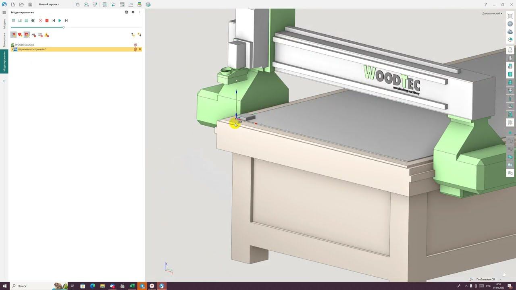
Task: Click the Новый проект title
Action: 49,4
